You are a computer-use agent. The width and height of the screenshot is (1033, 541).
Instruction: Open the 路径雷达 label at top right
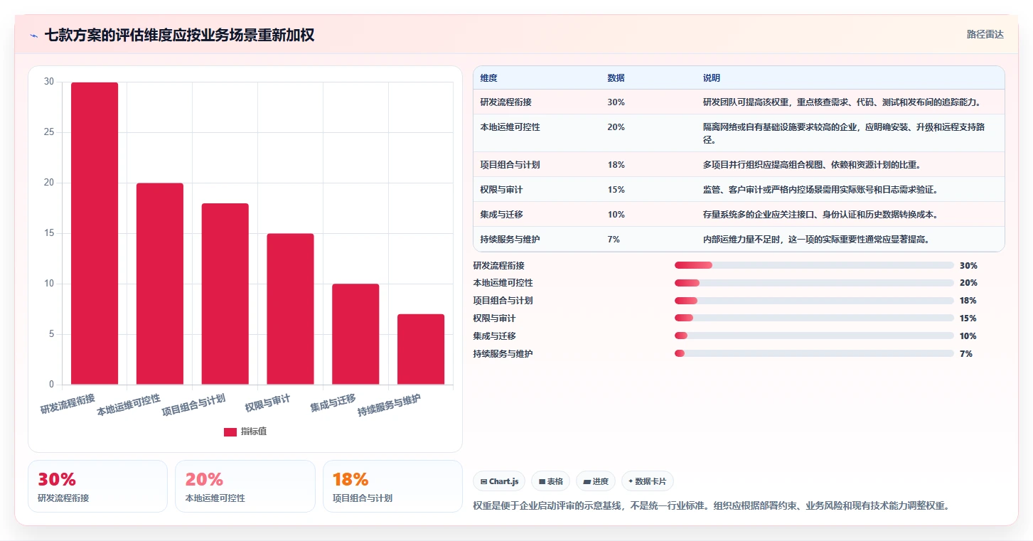985,34
